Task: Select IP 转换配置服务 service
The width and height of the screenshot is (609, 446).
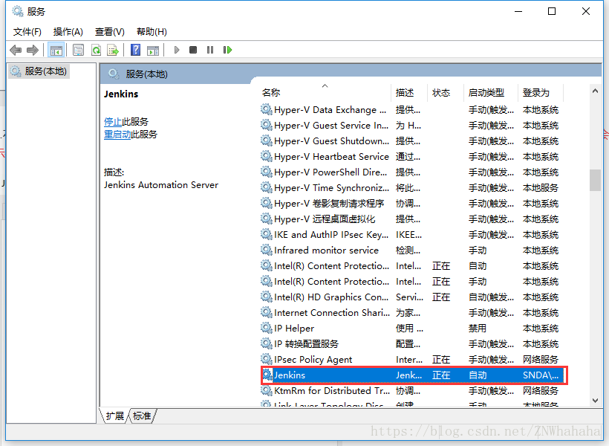Action: [x=410, y=343]
